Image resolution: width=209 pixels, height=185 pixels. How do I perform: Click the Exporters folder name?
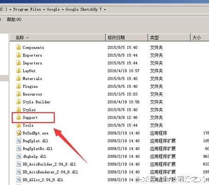(32, 55)
